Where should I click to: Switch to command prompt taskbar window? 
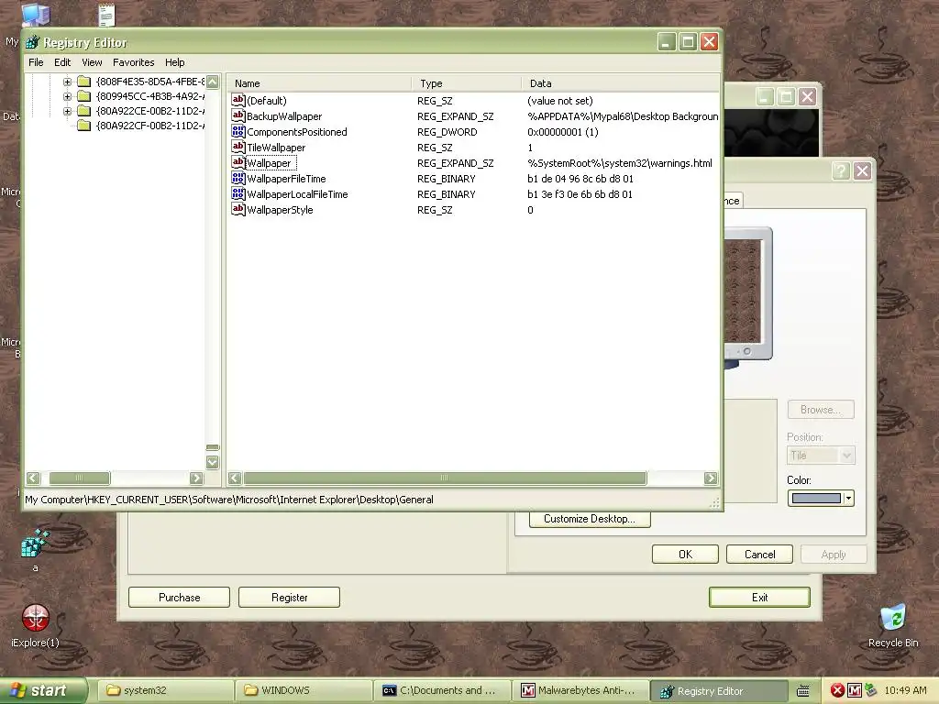[441, 690]
